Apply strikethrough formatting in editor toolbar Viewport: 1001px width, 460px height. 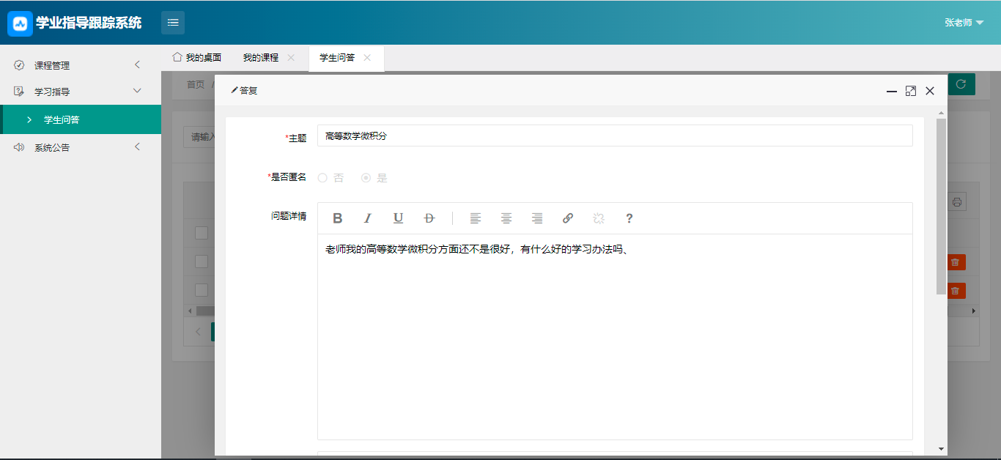(429, 218)
